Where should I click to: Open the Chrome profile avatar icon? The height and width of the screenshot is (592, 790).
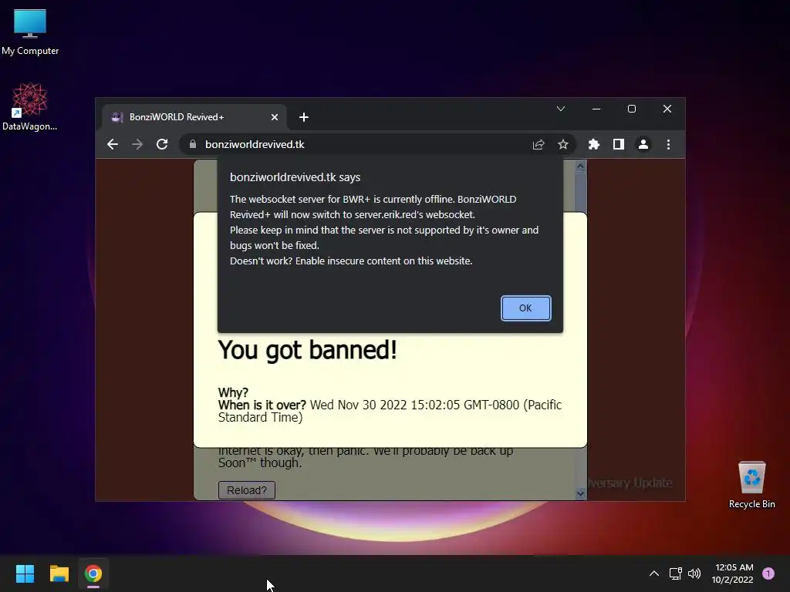pyautogui.click(x=643, y=144)
